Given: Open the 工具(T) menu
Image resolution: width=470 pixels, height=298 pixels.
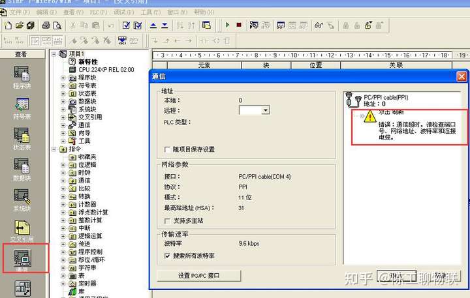Looking at the screenshot, I should point(151,12).
